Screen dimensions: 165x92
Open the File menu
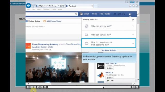point(28,9)
